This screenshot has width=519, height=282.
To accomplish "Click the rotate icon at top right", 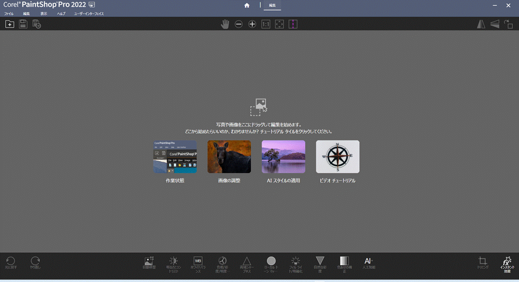I will point(509,24).
